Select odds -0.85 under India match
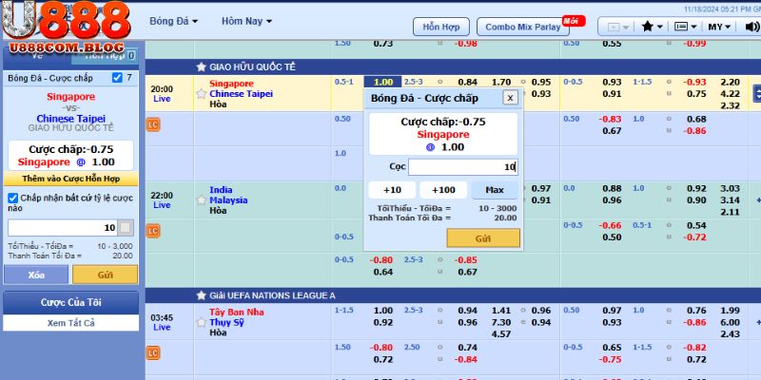This screenshot has width=761, height=380. (x=465, y=259)
